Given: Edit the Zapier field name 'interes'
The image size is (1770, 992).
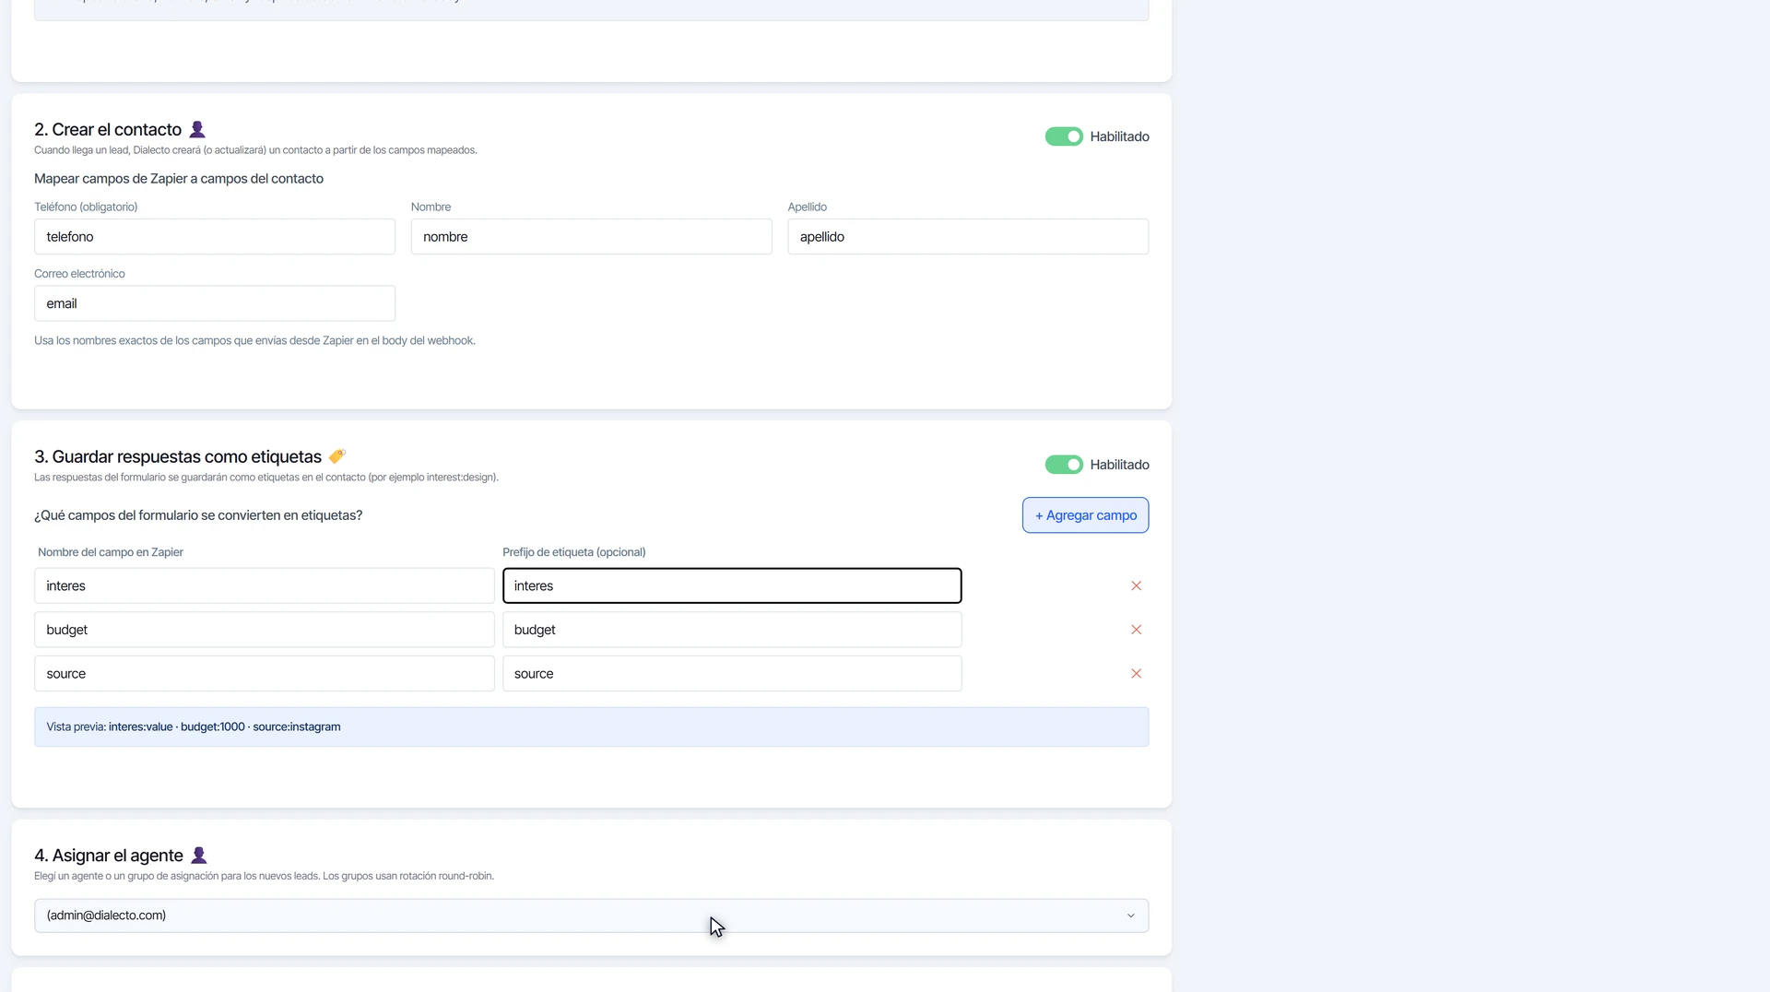Looking at the screenshot, I should (265, 586).
